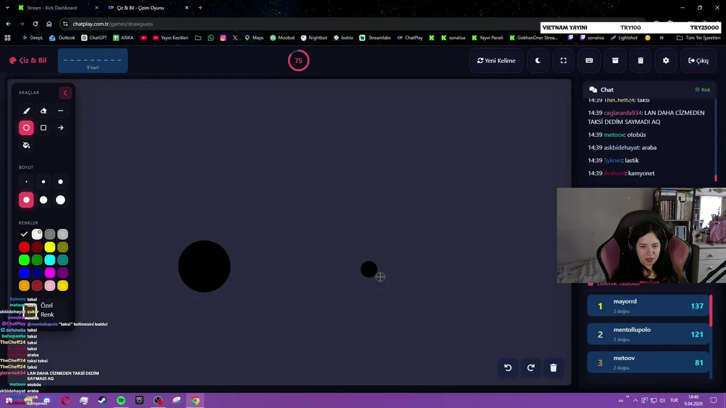
Task: Select metoov leaderboard row
Action: point(648,363)
